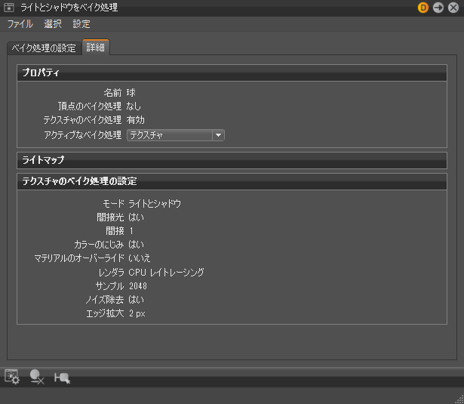
Task: Click the arrow undock icon in title bar
Action: pyautogui.click(x=438, y=8)
